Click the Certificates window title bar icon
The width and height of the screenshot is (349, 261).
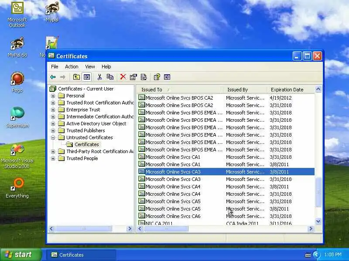pos(51,56)
